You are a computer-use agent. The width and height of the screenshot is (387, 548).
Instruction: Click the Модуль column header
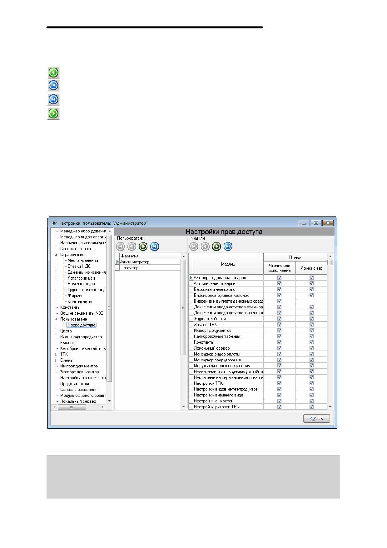click(x=228, y=264)
